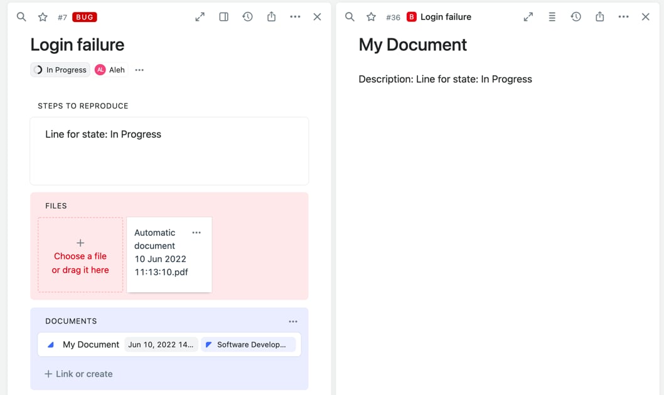Open linked My Document row

tap(169, 344)
